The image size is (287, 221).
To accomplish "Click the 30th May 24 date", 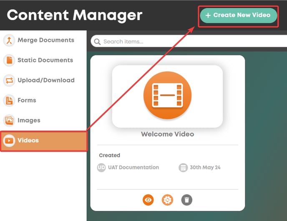I will pos(205,167).
